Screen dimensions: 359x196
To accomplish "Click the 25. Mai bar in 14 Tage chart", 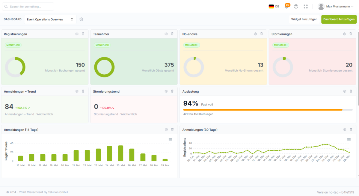I will 121,153.
